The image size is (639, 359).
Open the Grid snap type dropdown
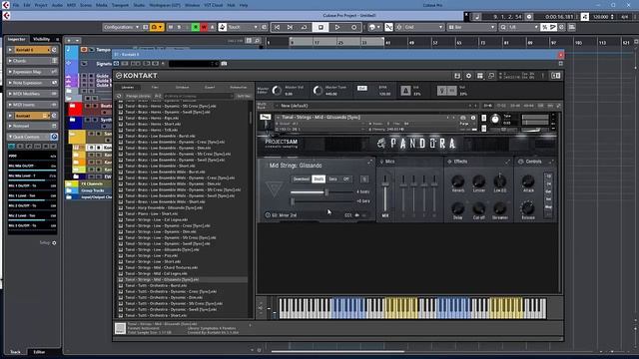(423, 27)
